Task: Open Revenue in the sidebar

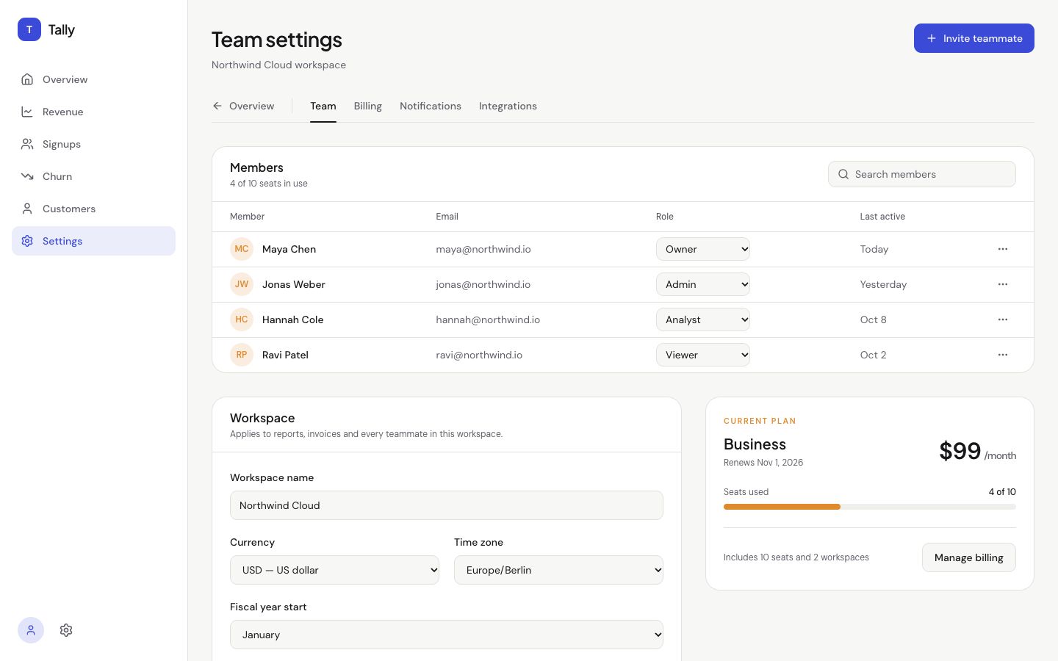Action: tap(93, 112)
